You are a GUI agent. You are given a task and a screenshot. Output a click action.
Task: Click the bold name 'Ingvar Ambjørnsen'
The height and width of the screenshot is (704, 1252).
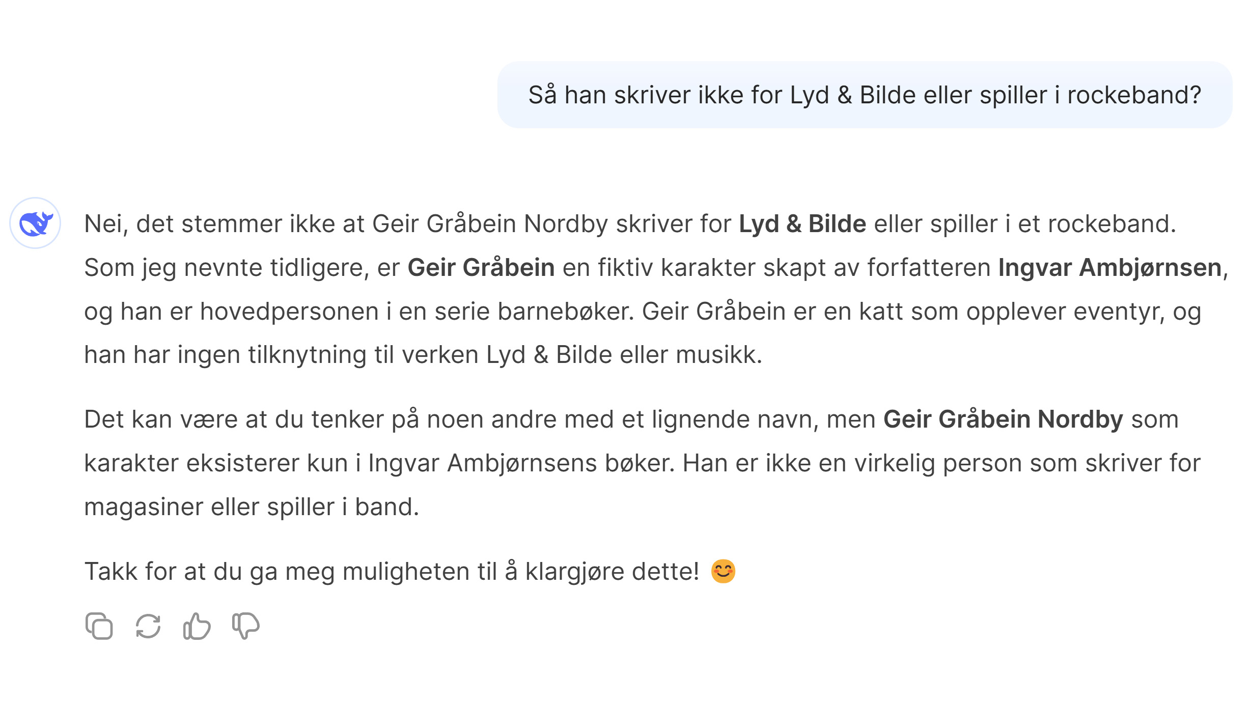click(1109, 268)
